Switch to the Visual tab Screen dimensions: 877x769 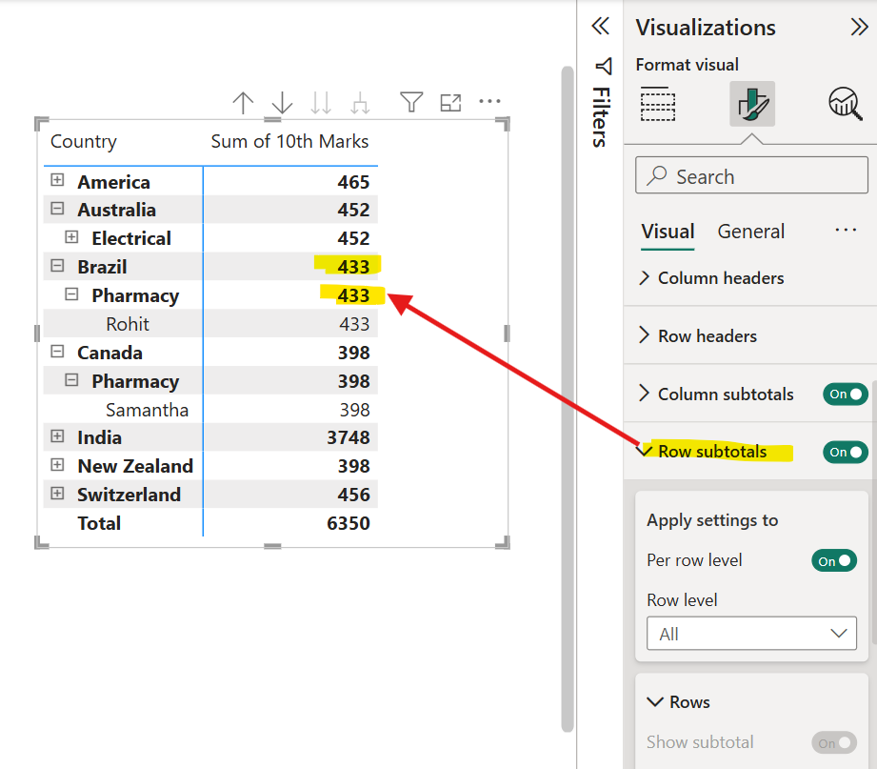coord(668,232)
